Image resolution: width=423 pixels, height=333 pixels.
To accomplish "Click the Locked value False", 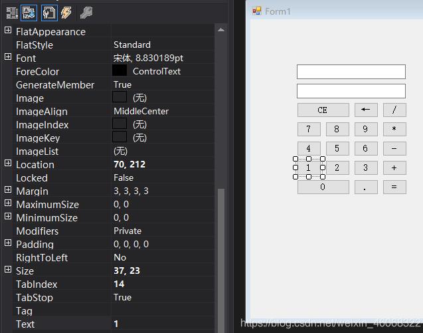I will point(124,177).
